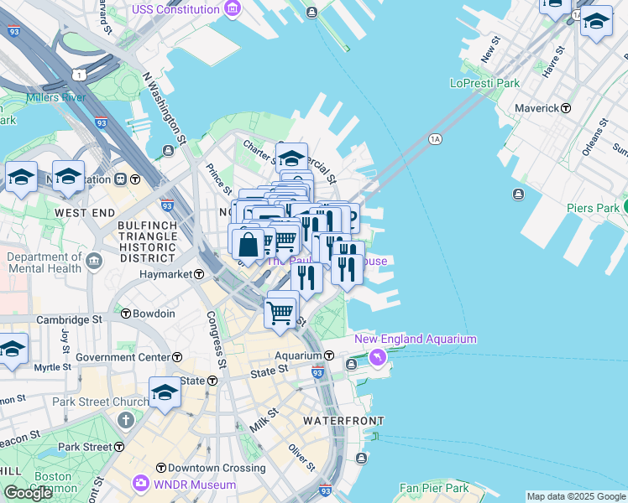The width and height of the screenshot is (628, 503).
Task: Click the 'Map data ©2025 Google' attribution
Action: pyautogui.click(x=576, y=496)
